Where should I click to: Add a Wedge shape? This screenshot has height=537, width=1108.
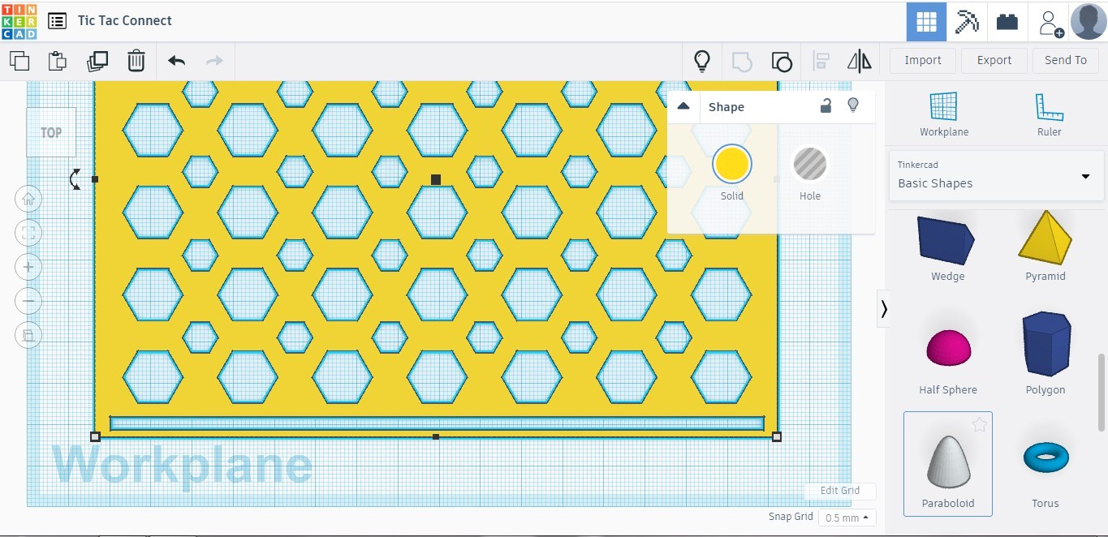[947, 247]
